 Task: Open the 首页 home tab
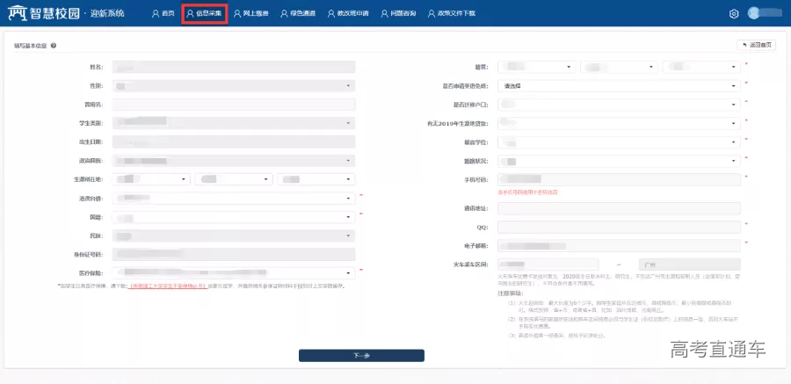[x=162, y=14]
